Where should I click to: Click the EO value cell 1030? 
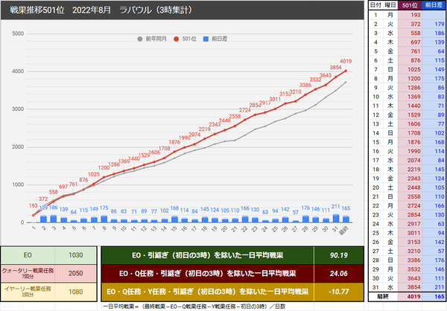tap(75, 255)
